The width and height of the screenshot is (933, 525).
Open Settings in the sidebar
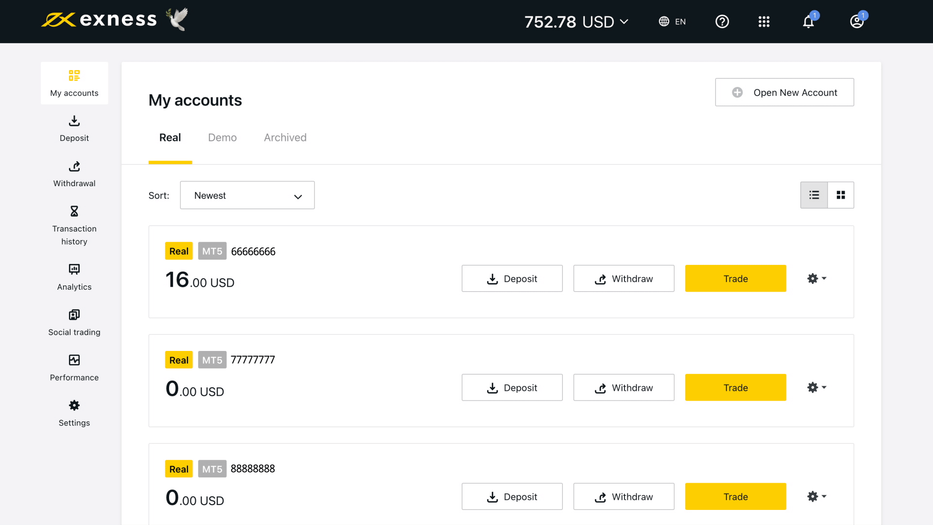(x=74, y=413)
